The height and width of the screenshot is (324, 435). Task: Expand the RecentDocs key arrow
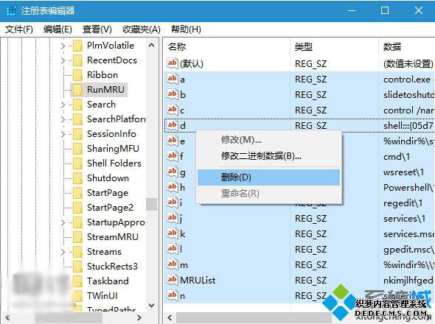63,60
